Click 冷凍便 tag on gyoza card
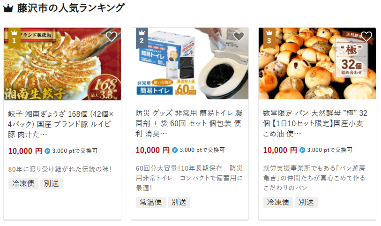 (x=23, y=183)
